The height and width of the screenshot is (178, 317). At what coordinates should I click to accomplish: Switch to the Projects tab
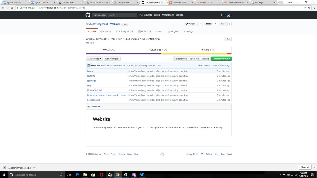pyautogui.click(x=144, y=31)
